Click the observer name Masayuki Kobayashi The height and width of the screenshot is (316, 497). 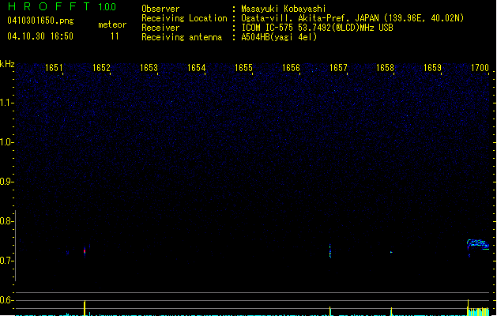coord(284,9)
